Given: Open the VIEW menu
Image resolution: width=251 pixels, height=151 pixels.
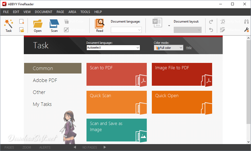Looking at the screenshot, I should point(27,12).
